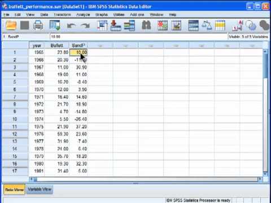Go to variable toolbar icon
The width and height of the screenshot is (271, 203).
116,25
